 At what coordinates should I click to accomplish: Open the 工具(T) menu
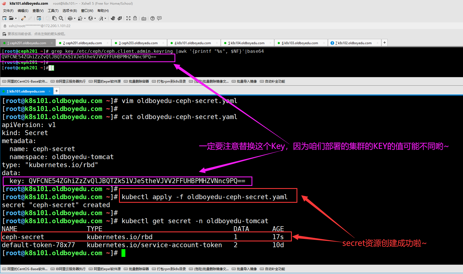tap(53, 10)
